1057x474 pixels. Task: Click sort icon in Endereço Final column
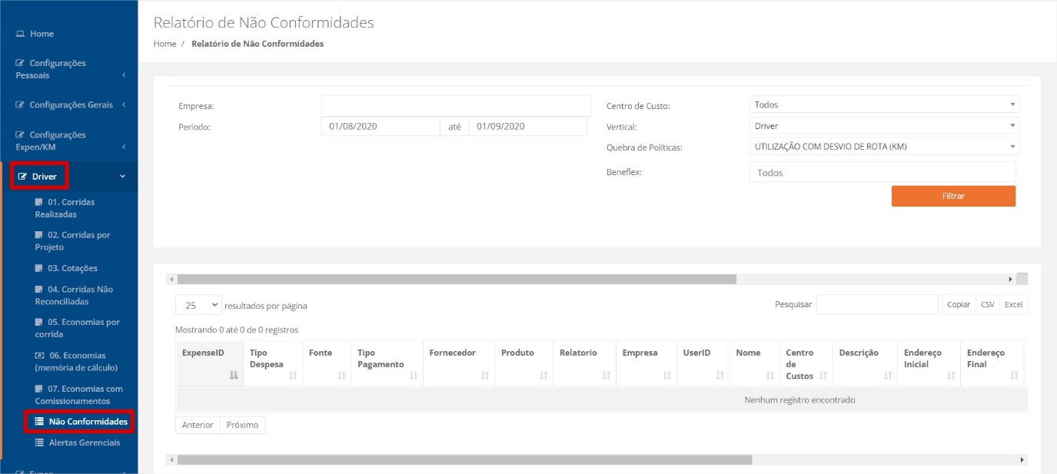pos(1015,376)
